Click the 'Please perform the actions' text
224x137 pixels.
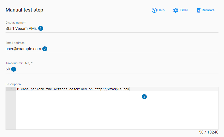[x=40, y=89]
